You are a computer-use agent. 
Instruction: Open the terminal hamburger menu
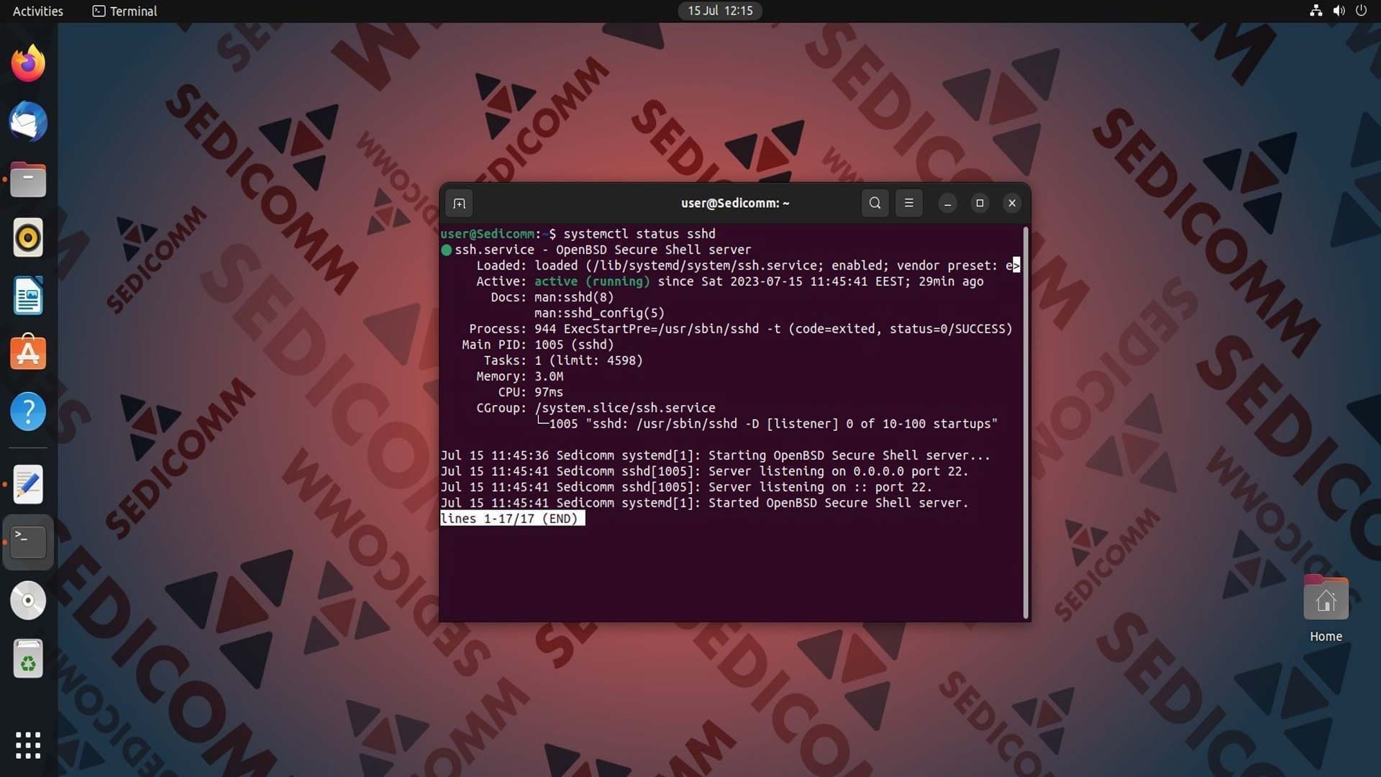909,204
